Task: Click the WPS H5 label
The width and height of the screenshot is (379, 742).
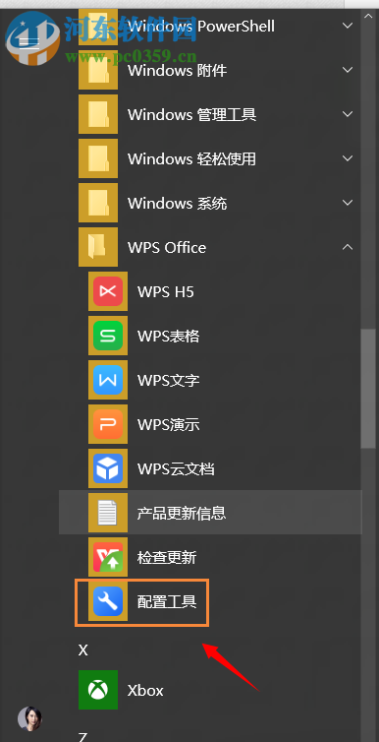Action: pos(166,292)
